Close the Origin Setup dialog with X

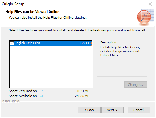coord(150,4)
